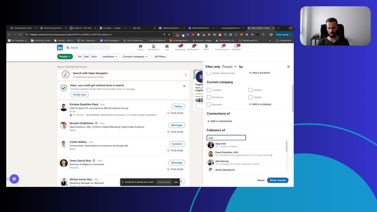This screenshot has width=377, height=212.
Task: Click the browser back arrow
Action: coord(9,34)
